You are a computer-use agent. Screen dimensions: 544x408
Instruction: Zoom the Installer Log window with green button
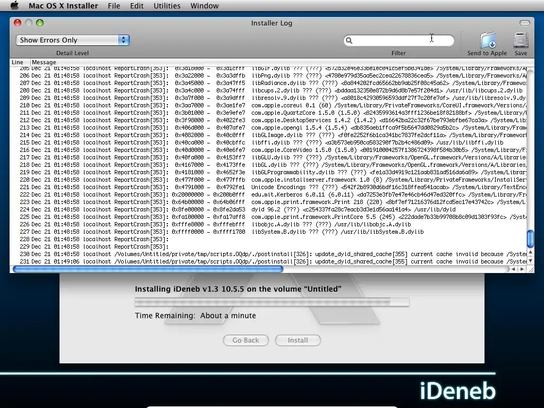pos(40,23)
